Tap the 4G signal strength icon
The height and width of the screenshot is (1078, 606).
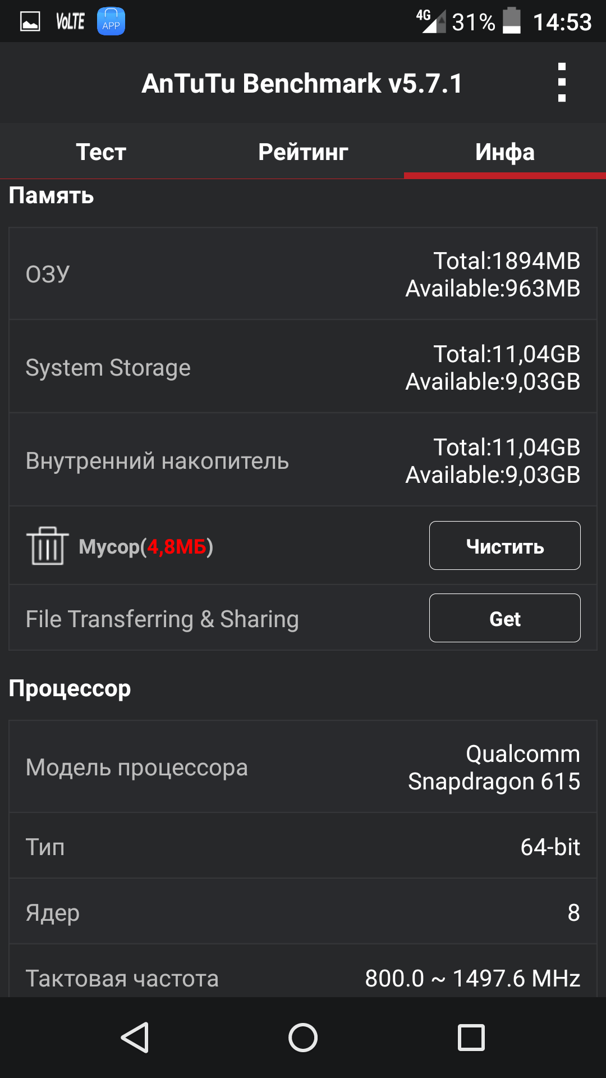[430, 21]
